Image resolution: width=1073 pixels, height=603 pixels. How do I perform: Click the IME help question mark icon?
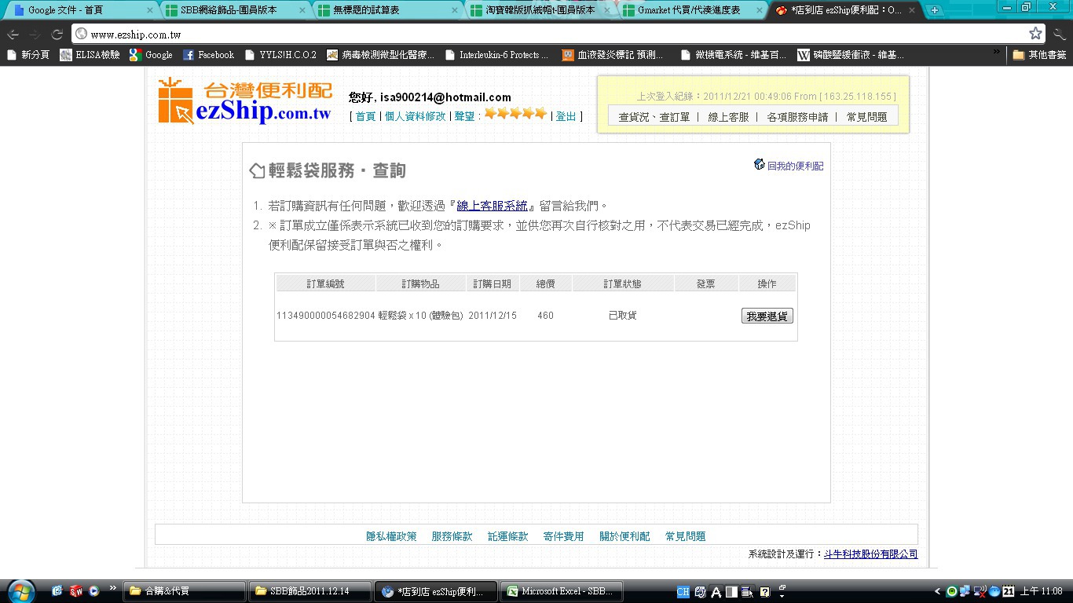(764, 592)
